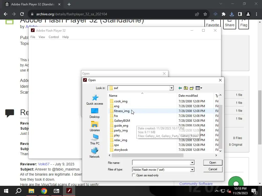Open Community Software link
Screen dimensions: 262x196
[x=196, y=184]
